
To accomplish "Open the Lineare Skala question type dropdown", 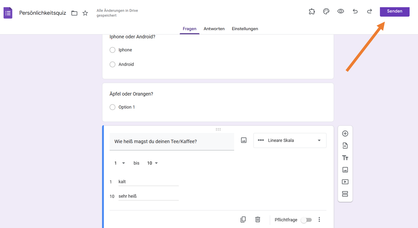I will click(290, 140).
